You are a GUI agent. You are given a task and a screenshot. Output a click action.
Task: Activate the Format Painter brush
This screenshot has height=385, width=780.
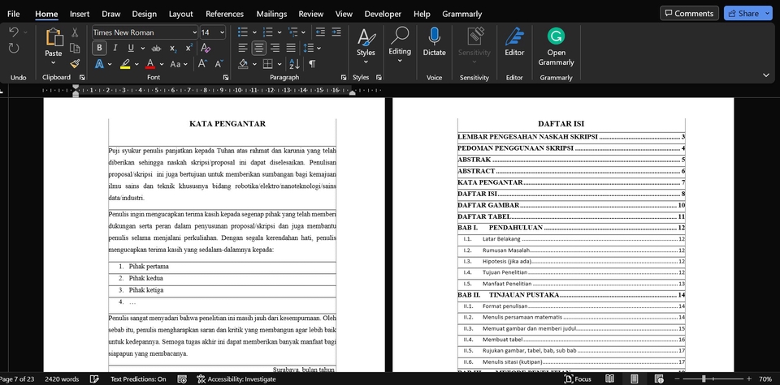point(75,63)
